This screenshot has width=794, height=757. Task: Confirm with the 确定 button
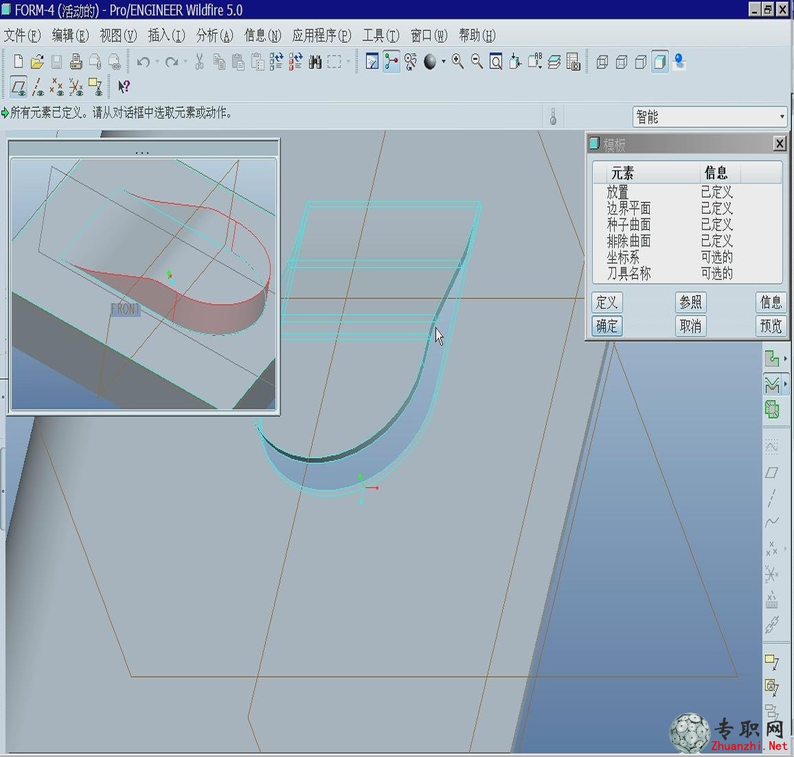point(606,326)
